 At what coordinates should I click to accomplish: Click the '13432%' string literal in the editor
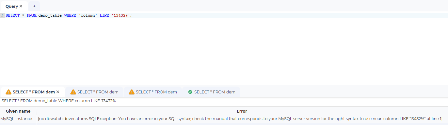coord(121,16)
